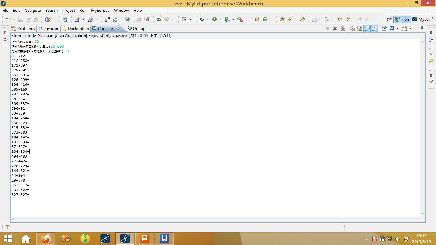Switch to the Javadoc tab
436x245 pixels.
tap(49, 28)
